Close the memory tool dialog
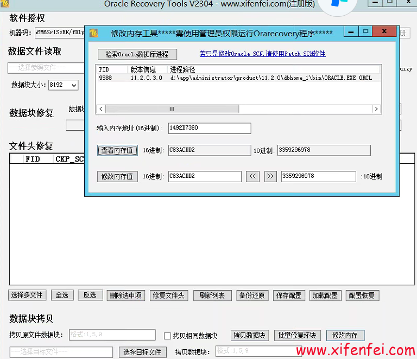 point(384,31)
